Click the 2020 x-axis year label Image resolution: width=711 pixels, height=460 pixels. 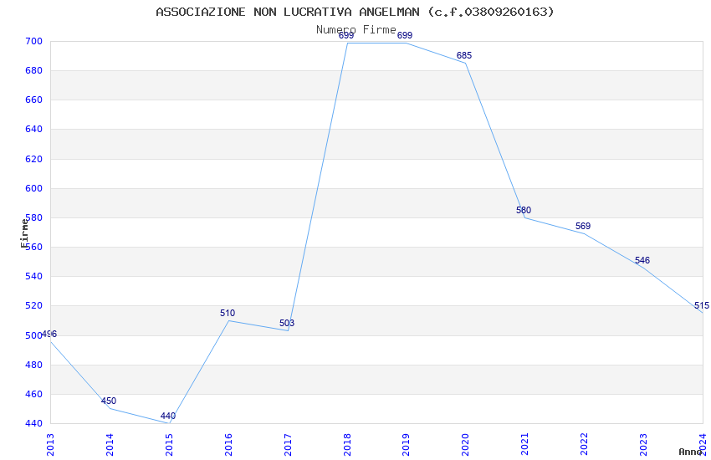tap(465, 444)
